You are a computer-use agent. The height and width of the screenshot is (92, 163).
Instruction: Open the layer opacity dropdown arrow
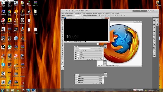point(102,48)
